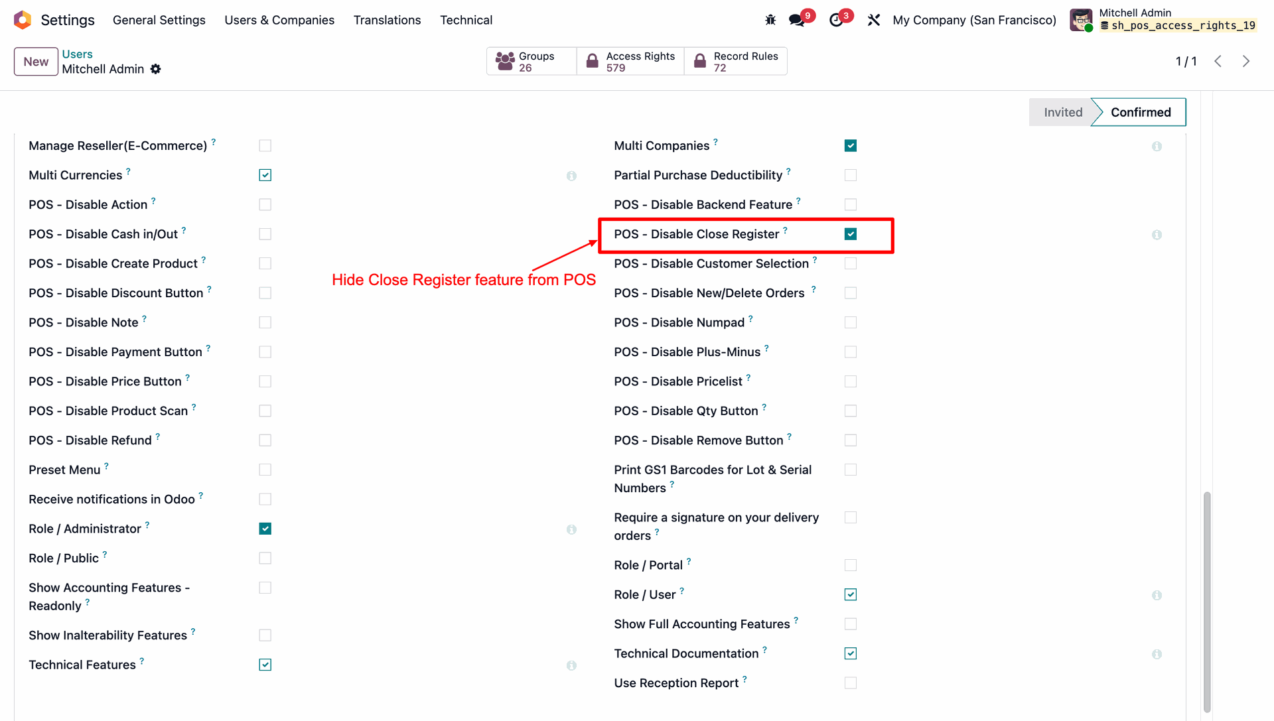Click the Odoo home logo icon
This screenshot has width=1274, height=721.
tap(23, 20)
